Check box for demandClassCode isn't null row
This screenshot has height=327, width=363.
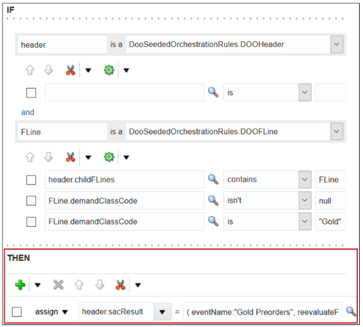click(x=31, y=201)
